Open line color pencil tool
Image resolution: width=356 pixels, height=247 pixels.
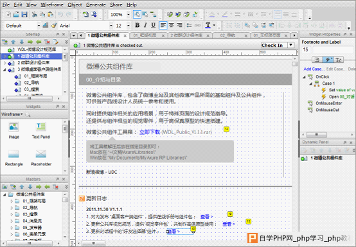pos(225,15)
